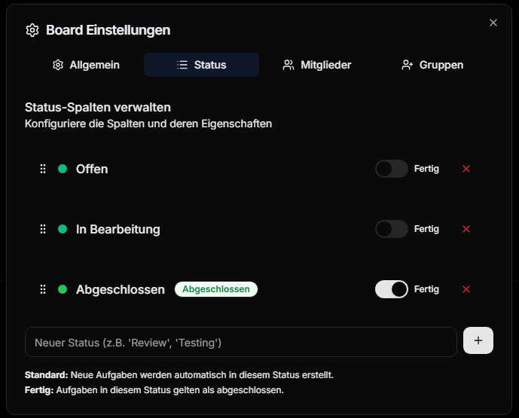Open the Mitglieder tab

point(317,65)
